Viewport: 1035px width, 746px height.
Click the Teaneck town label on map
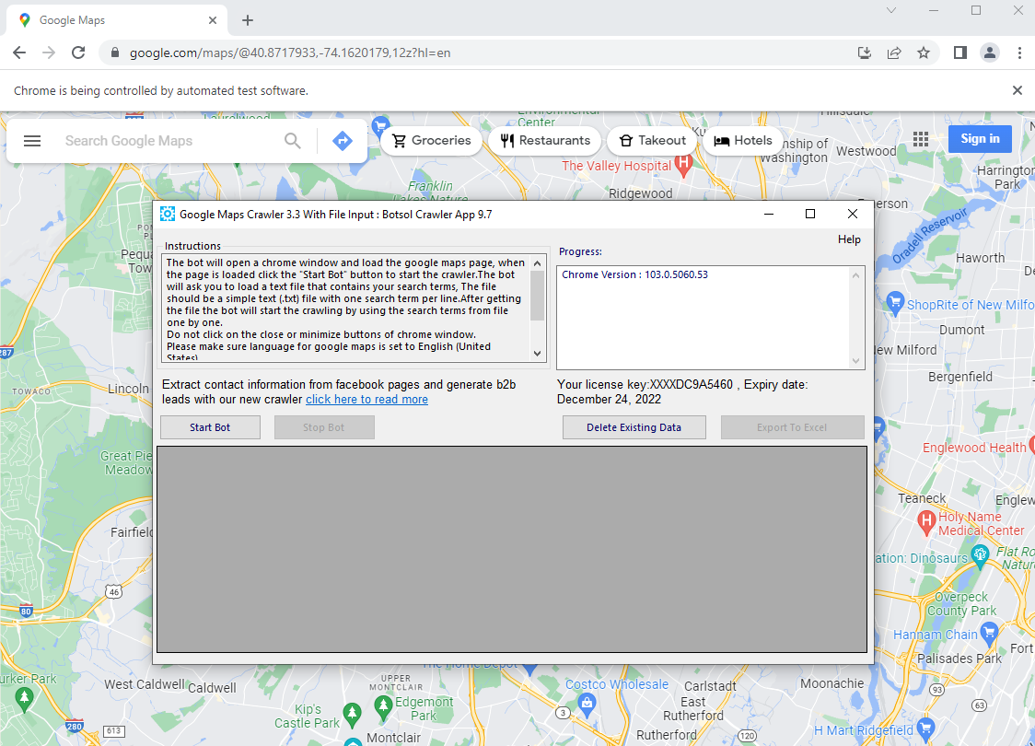tap(922, 497)
